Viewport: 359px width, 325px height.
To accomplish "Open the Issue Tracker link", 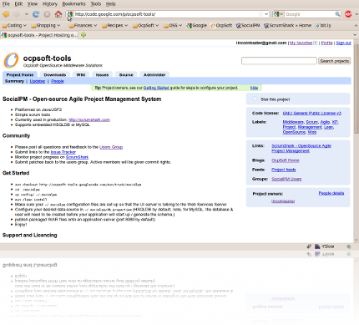I will [x=63, y=152].
